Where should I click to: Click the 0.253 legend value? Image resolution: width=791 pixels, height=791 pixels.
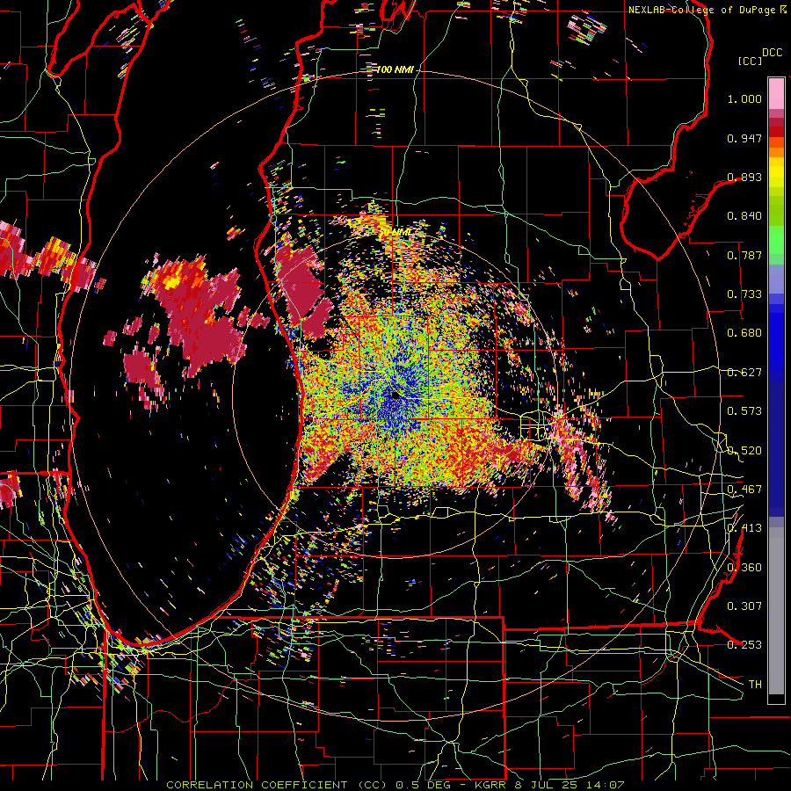(x=744, y=645)
